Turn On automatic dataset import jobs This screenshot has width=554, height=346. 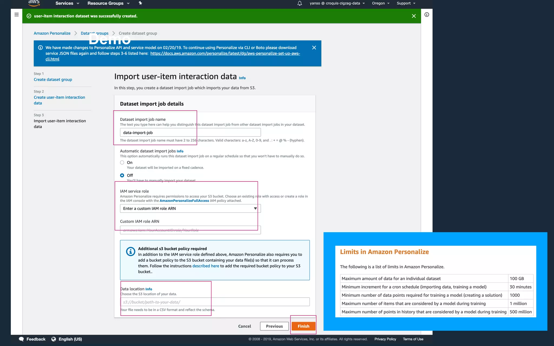pyautogui.click(x=122, y=162)
